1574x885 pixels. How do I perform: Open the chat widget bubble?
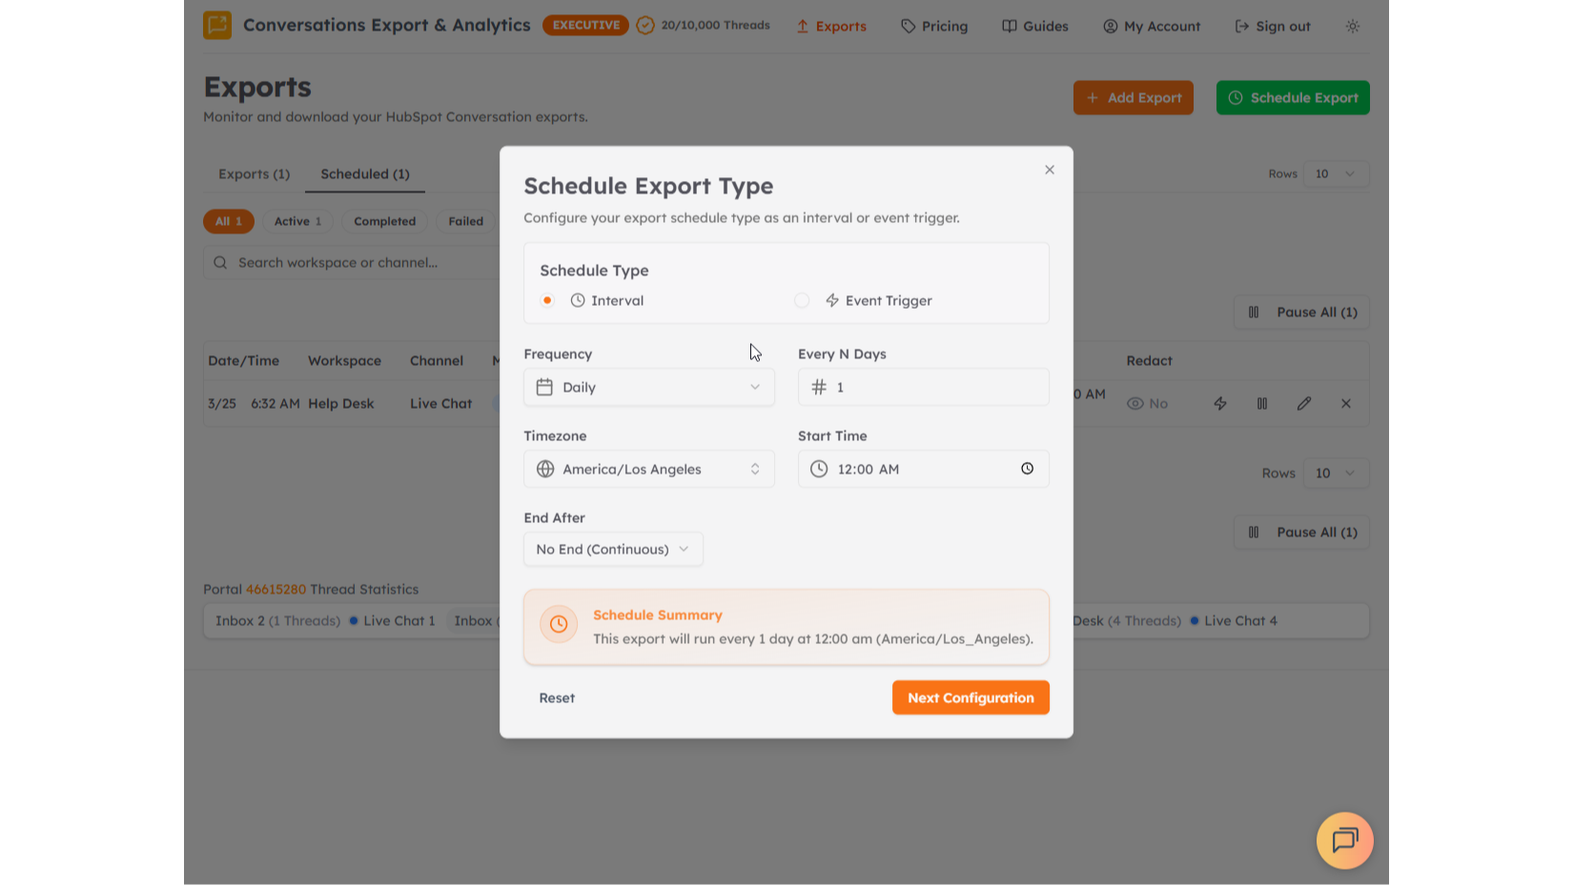click(1344, 841)
